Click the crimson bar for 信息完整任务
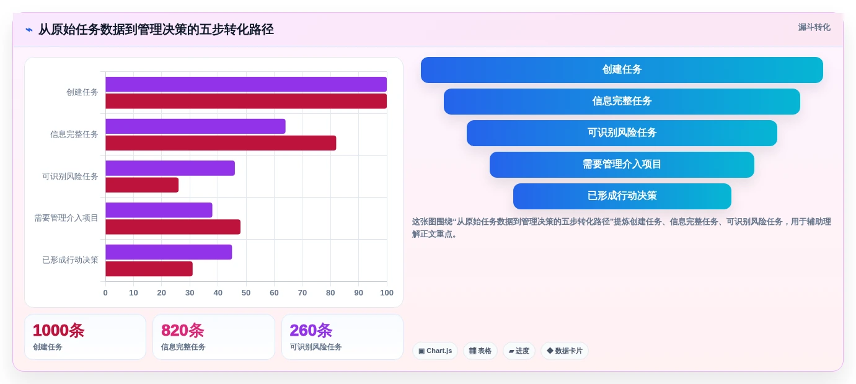This screenshot has height=384, width=856. [221, 143]
